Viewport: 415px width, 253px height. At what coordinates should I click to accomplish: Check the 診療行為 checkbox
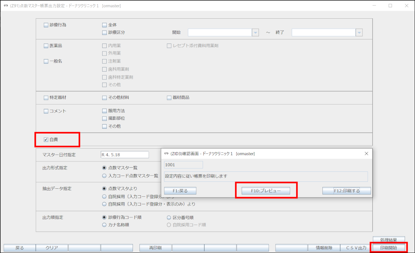tap(46, 25)
